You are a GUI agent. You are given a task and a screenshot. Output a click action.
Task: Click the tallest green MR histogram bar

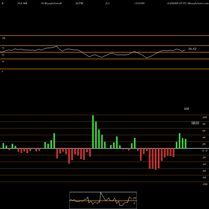click(93, 132)
